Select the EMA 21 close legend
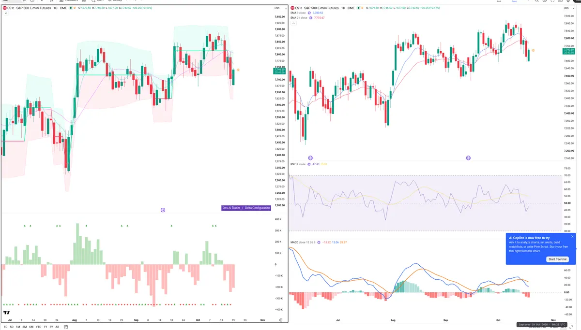Viewport: 581px width, 330px height. (x=299, y=18)
